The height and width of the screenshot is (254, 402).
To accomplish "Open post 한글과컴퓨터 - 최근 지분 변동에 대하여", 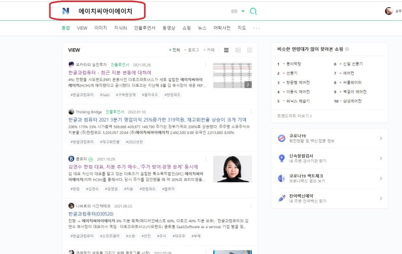I will 110,73.
